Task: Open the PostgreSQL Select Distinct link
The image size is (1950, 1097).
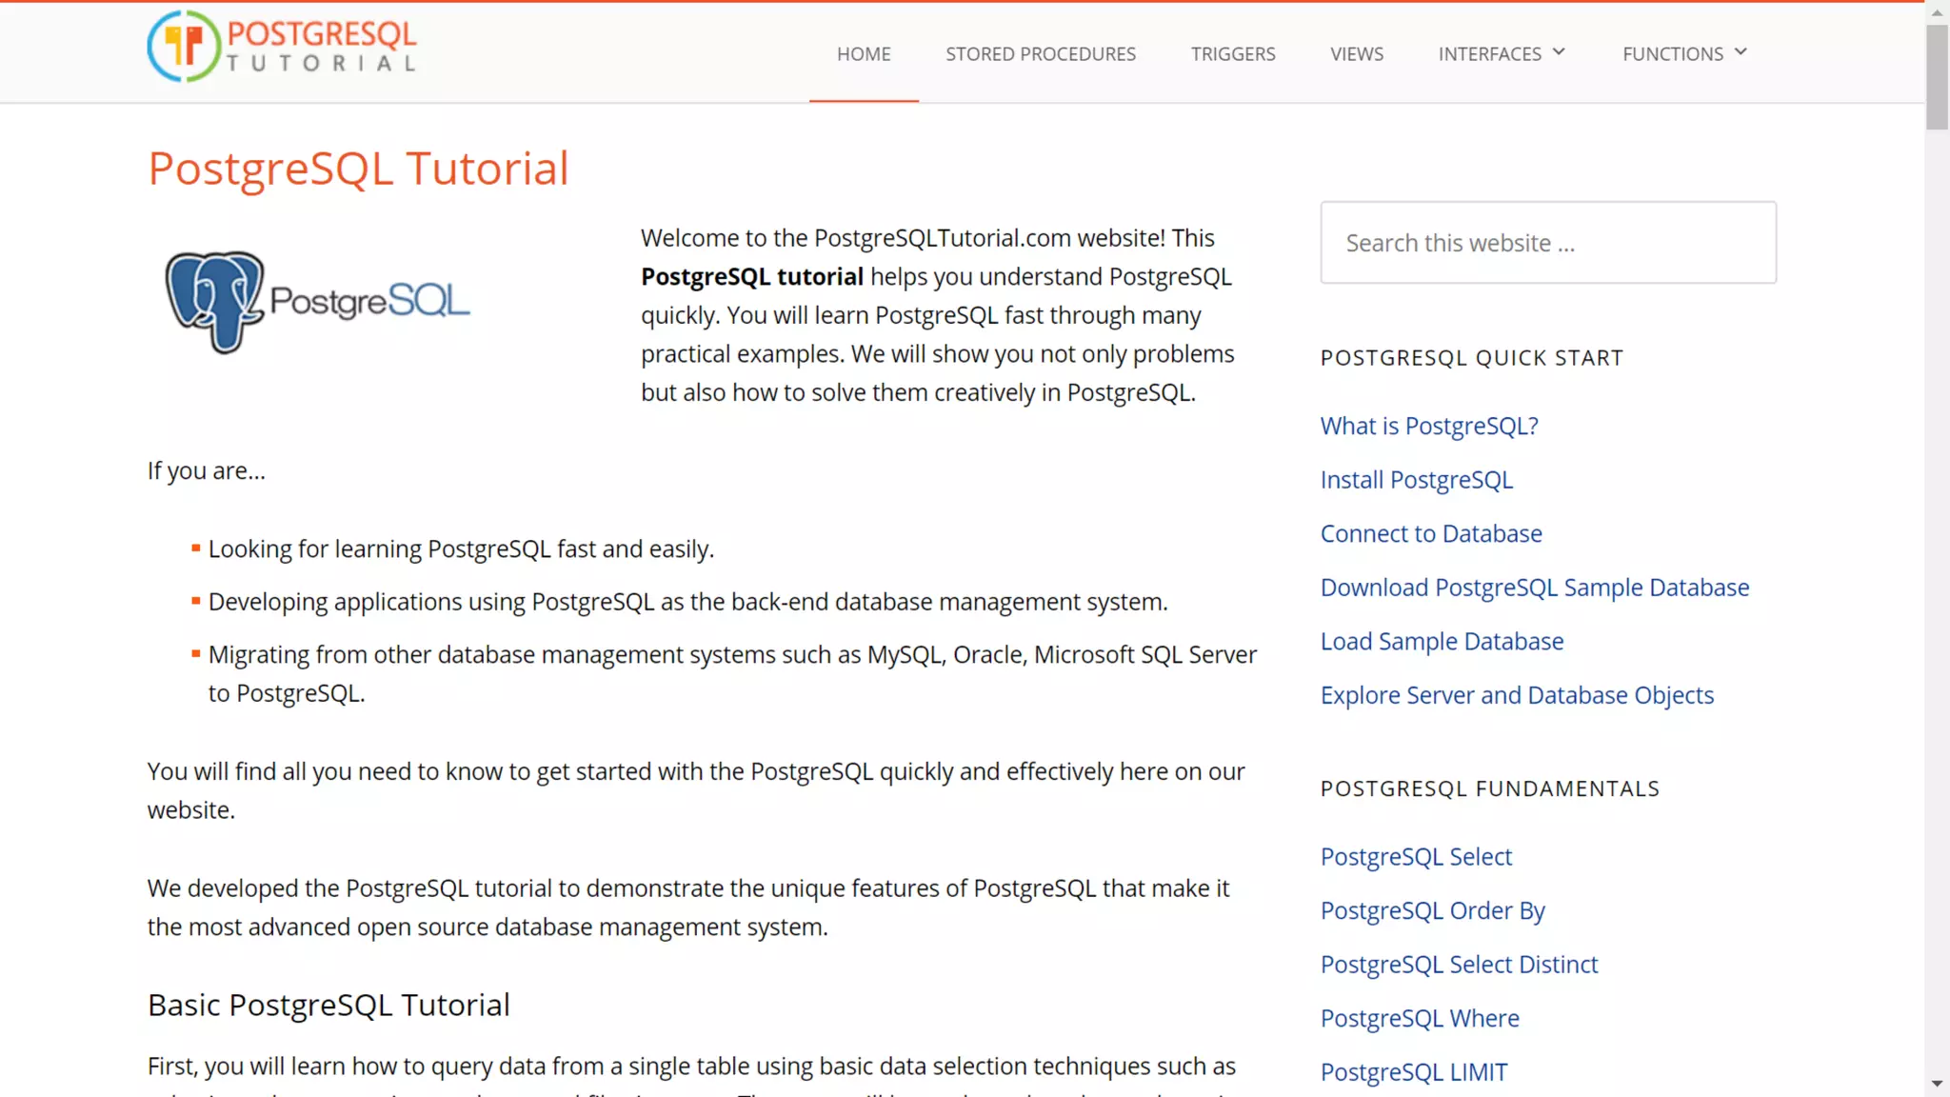Action: (1459, 964)
